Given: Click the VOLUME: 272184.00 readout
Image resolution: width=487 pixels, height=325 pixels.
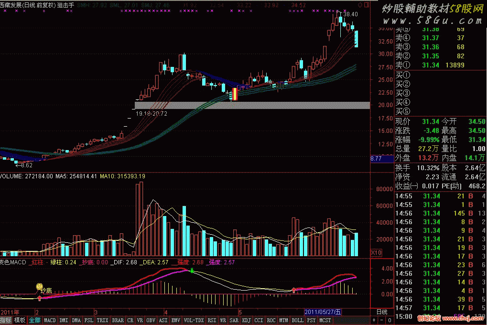Looking at the screenshot, I should tap(27, 176).
